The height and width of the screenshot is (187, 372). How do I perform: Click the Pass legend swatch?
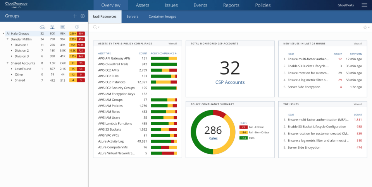[243, 138]
